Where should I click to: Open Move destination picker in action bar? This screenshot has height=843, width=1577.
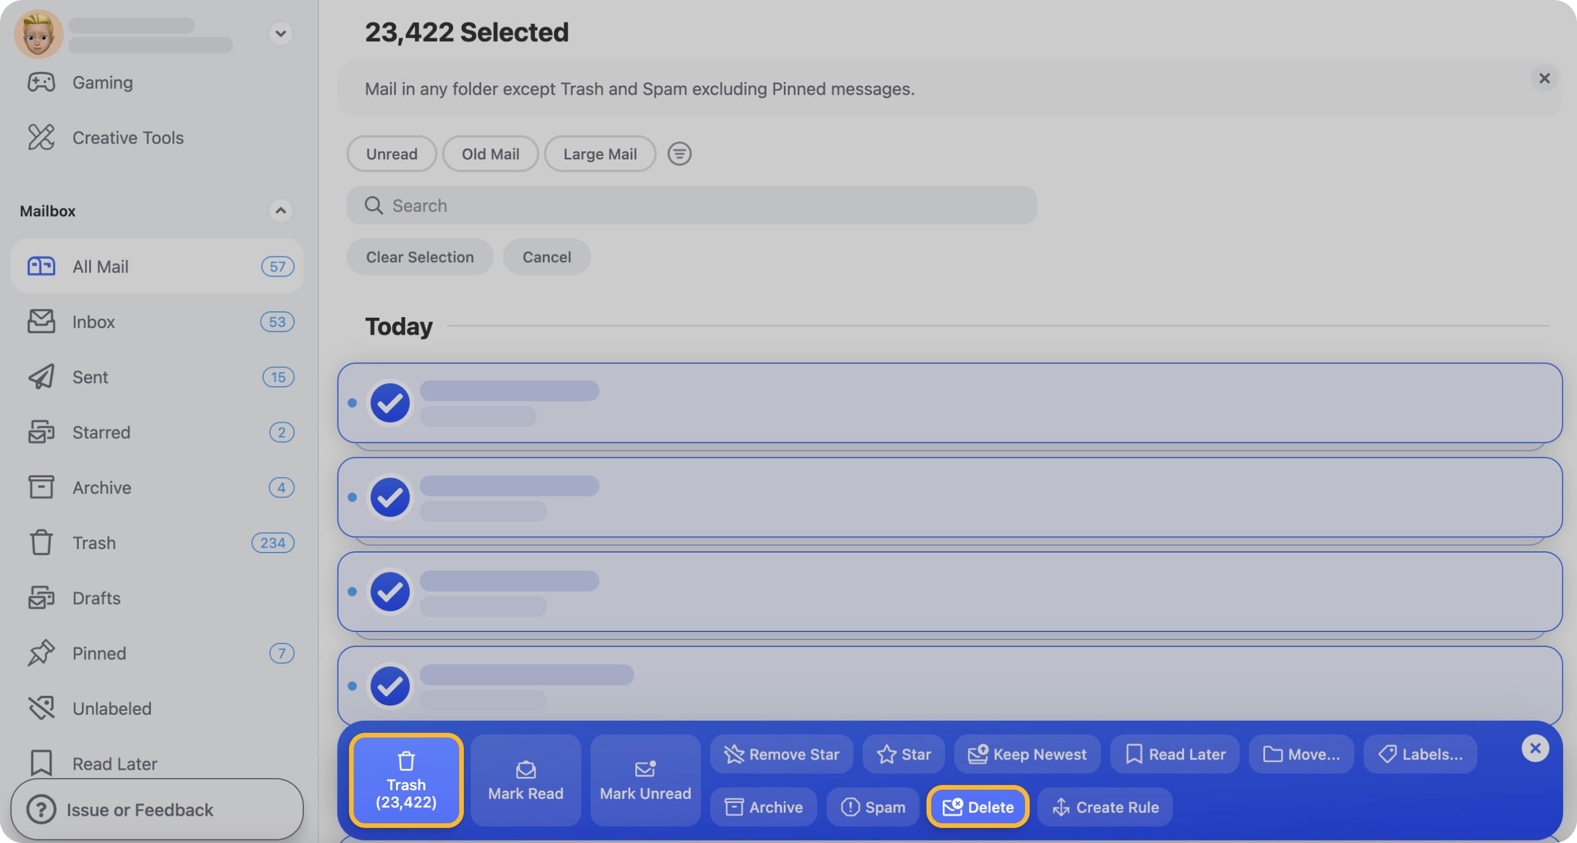[1300, 754]
